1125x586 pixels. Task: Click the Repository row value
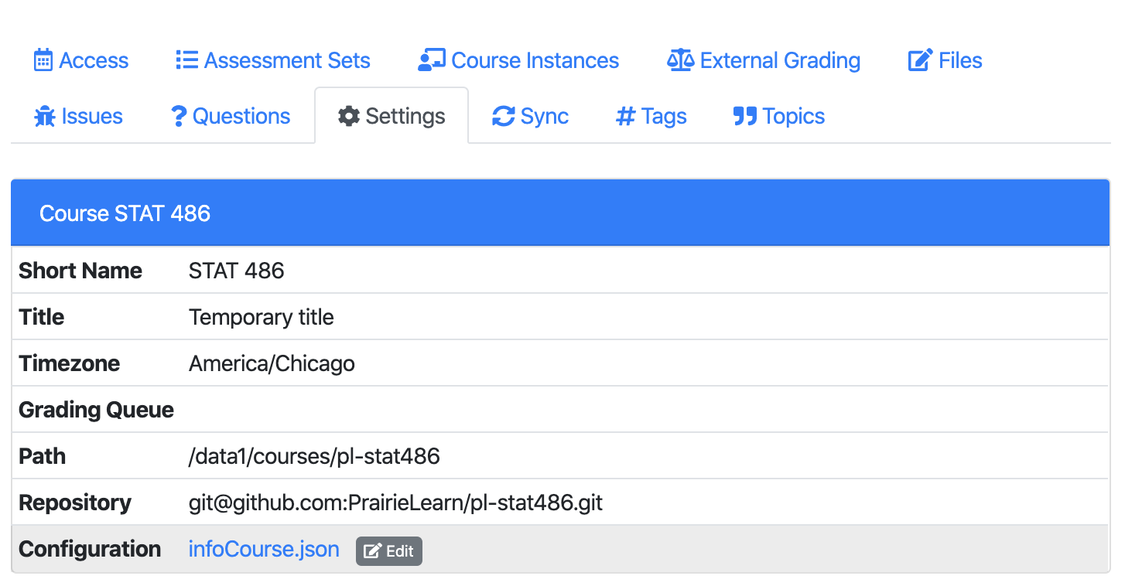[x=395, y=503]
